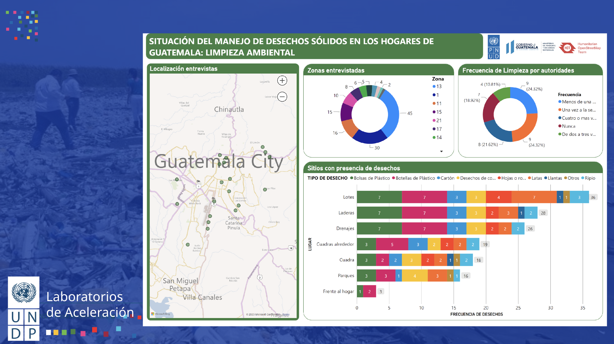Viewport: 614px width, 344px height.
Task: Click the Las Pilas map marker
Action: 265,190
